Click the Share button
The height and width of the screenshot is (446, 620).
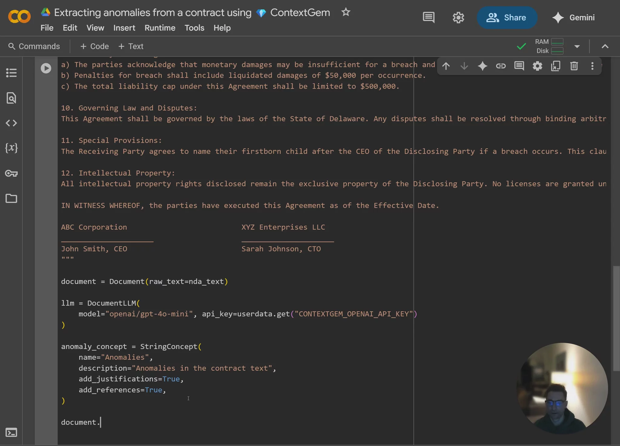point(507,18)
